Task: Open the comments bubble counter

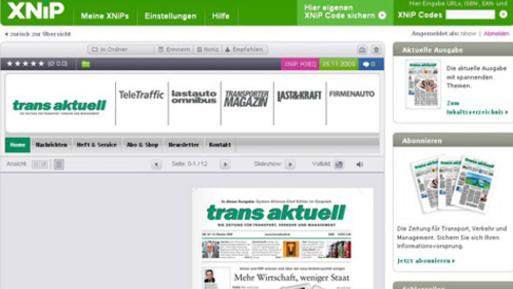Action: coord(369,64)
